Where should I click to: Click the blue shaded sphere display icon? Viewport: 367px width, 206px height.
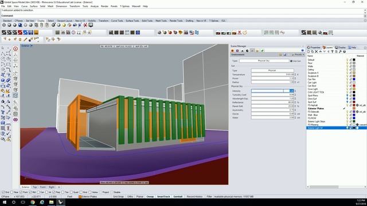pos(20,25)
